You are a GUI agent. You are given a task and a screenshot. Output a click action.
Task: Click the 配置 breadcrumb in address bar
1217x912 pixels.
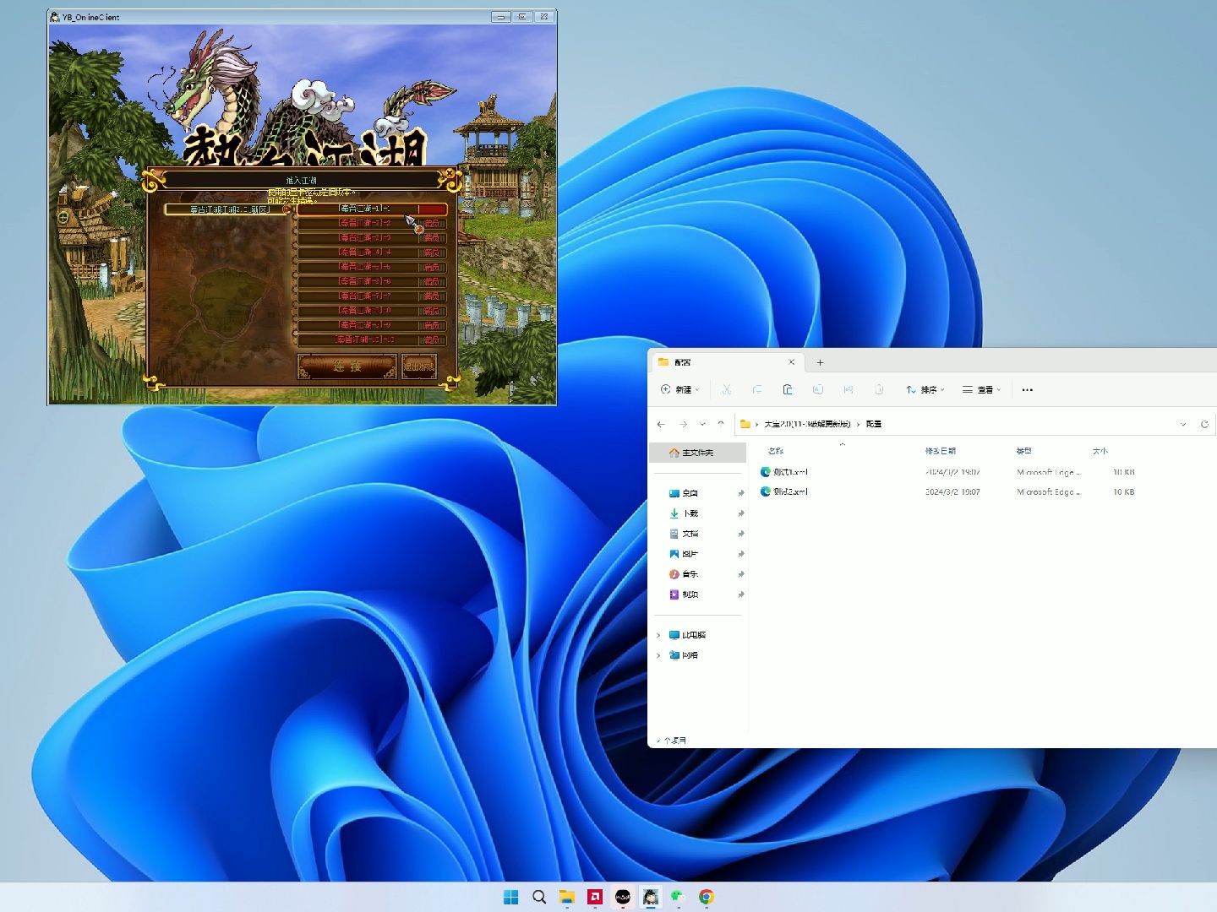(874, 424)
